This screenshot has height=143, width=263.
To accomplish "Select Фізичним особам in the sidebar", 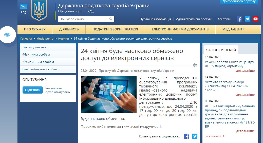I will point(36,55).
